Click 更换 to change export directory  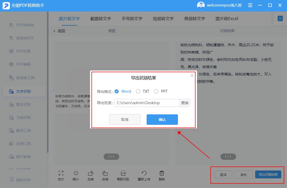pos(185,103)
